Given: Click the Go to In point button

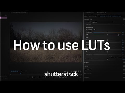Looking at the screenshot, I should [x=40, y=77].
